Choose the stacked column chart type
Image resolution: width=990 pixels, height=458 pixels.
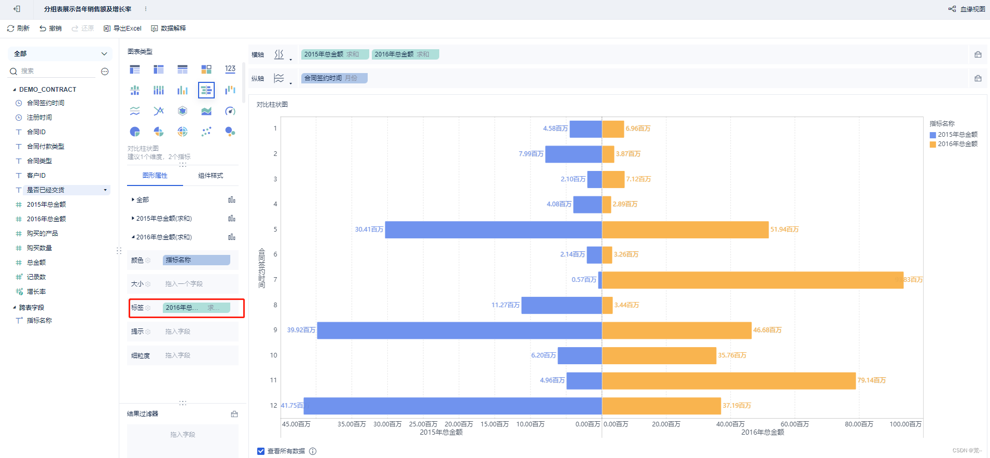tap(159, 90)
